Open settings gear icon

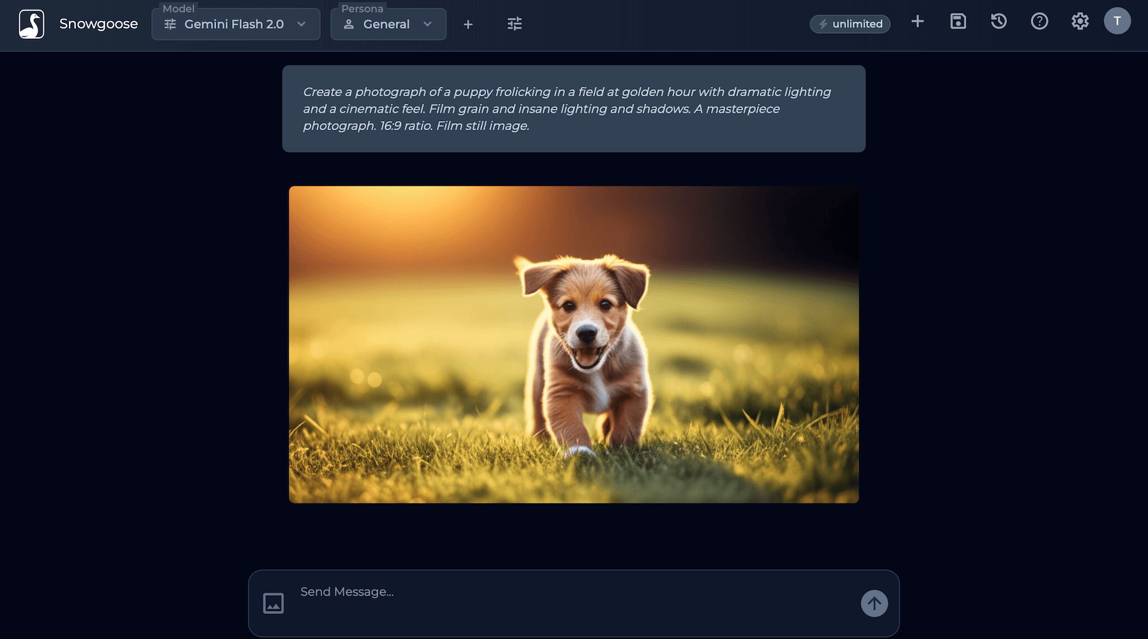[x=1080, y=21]
